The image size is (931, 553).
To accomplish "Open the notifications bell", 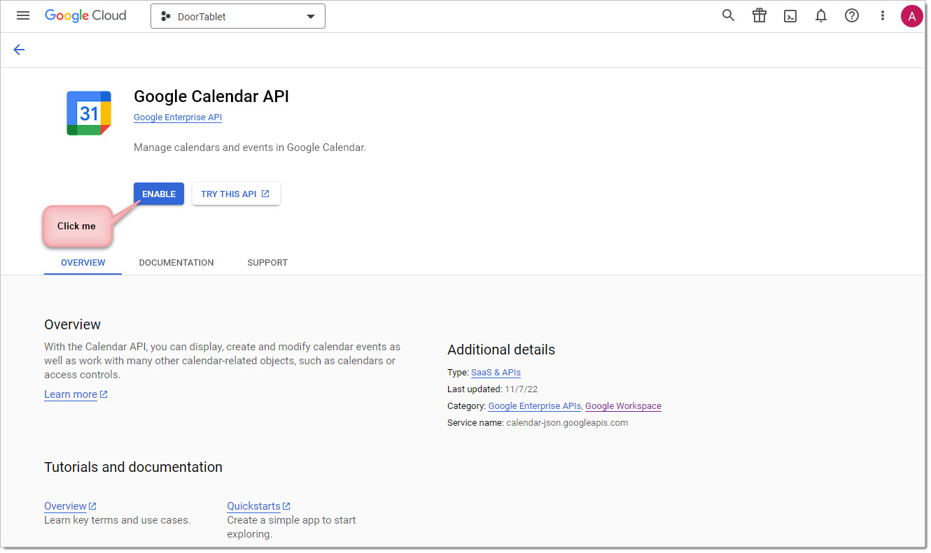I will coord(821,15).
